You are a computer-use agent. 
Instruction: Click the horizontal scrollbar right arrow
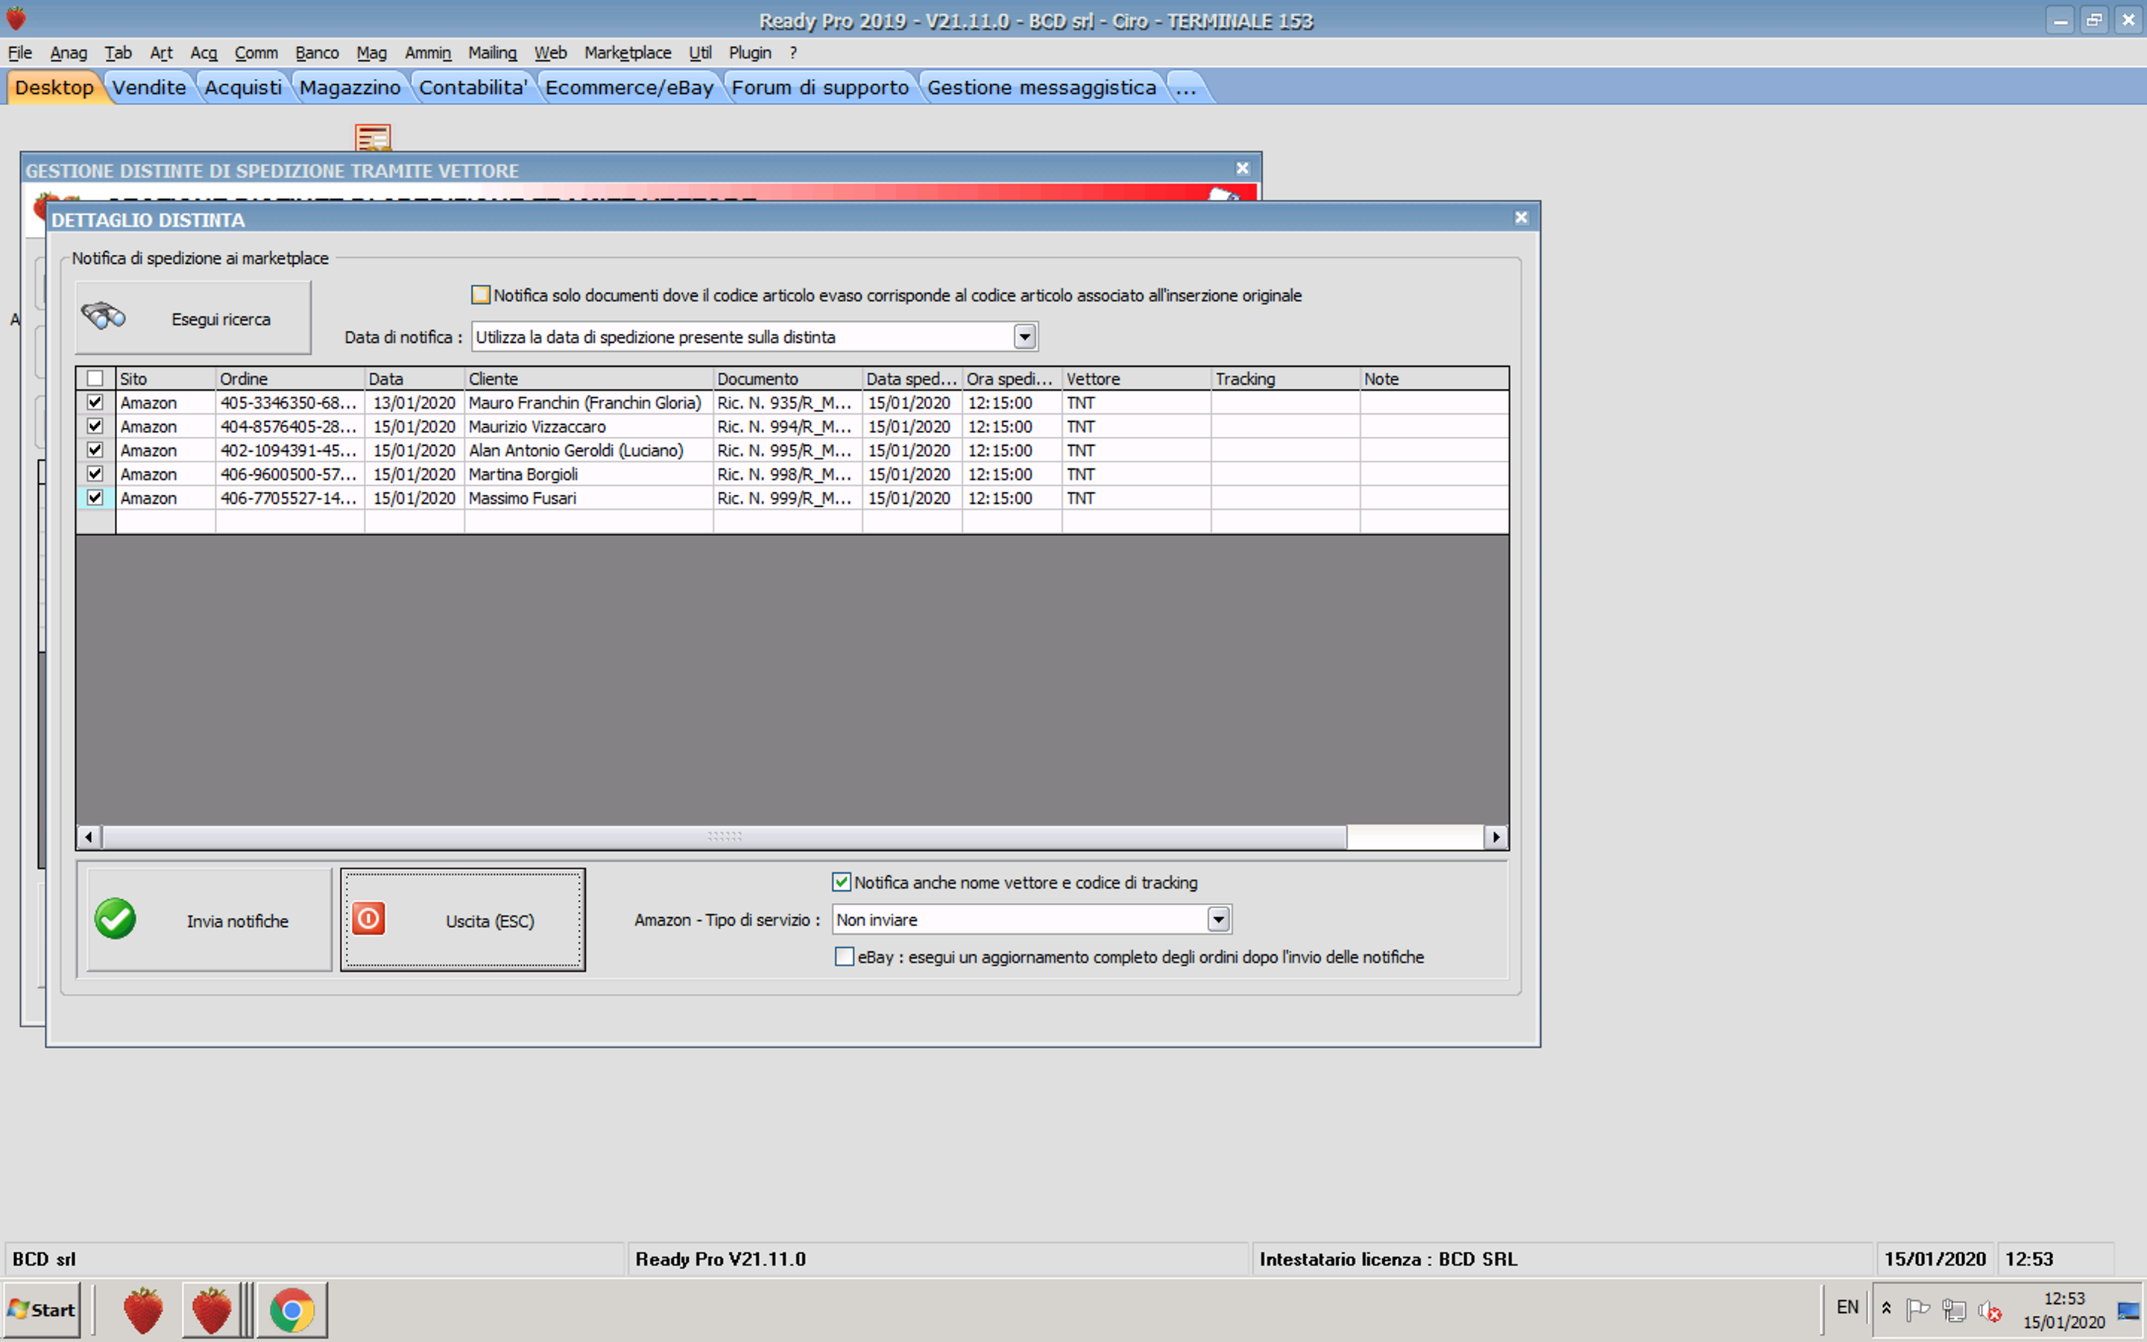click(x=1495, y=836)
